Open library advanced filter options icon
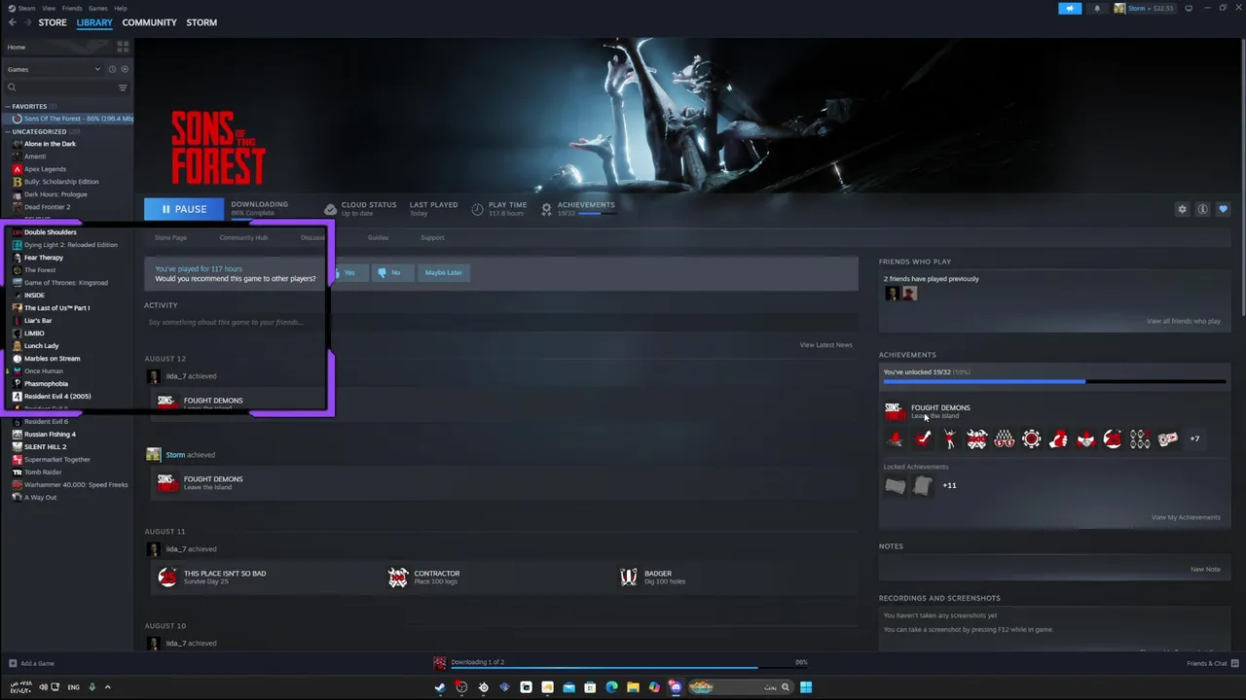The height and width of the screenshot is (700, 1246). (x=123, y=87)
